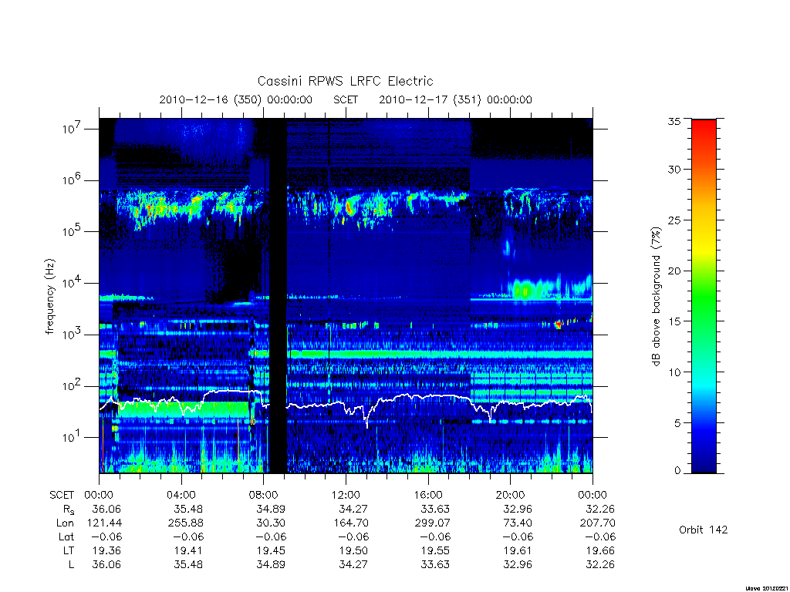790x592 pixels.
Task: Click the 10^1 frequency tick label
Action: [73, 437]
